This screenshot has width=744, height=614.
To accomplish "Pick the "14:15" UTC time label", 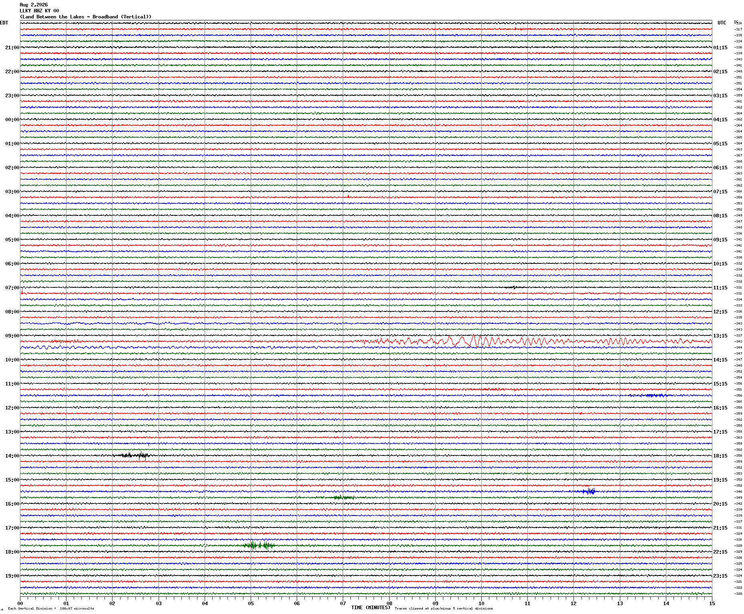I will 720,360.
